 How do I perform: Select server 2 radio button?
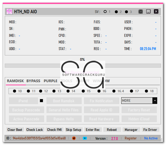116,12
